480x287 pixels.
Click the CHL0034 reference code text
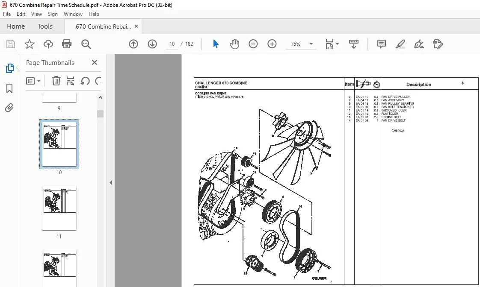coord(398,131)
